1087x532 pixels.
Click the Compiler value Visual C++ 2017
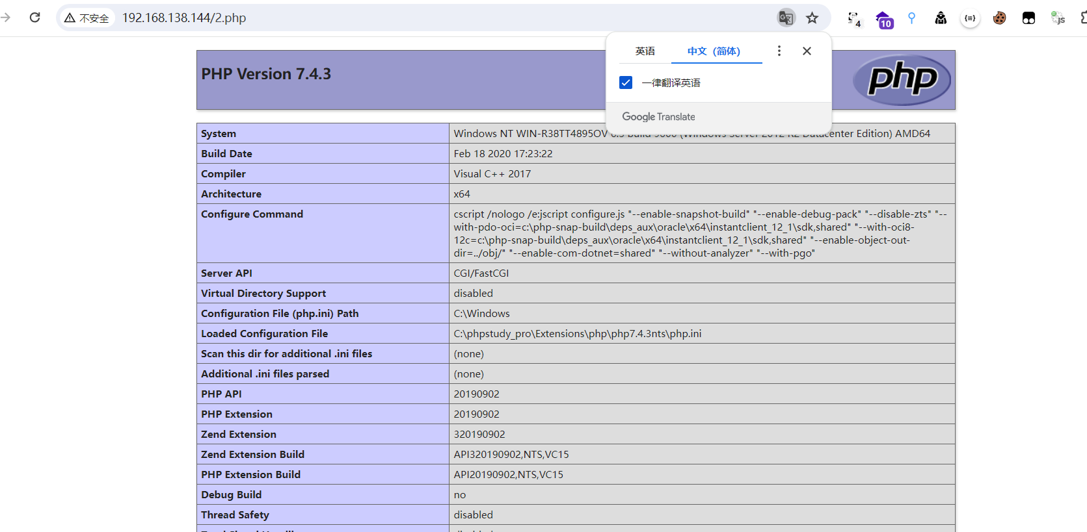pyautogui.click(x=492, y=174)
